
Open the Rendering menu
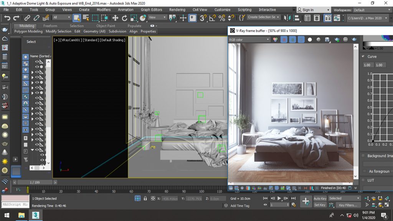coord(177,10)
